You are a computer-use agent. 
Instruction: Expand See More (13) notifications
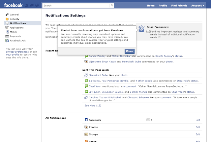tap(93, 106)
